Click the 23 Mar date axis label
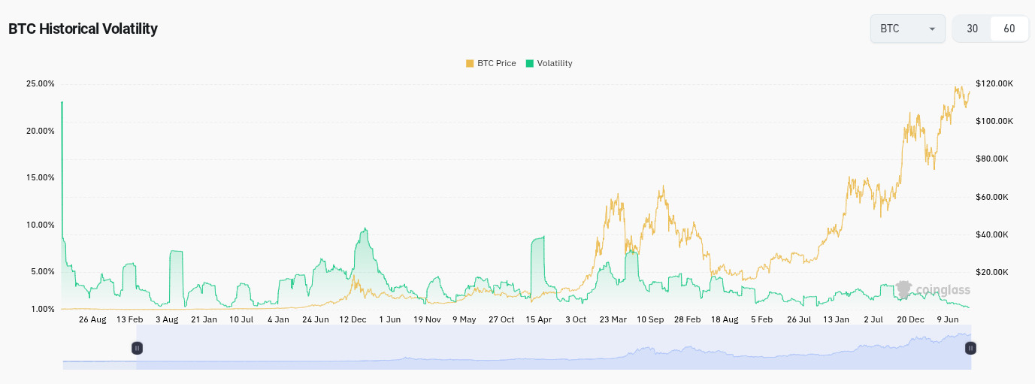 point(613,319)
